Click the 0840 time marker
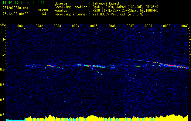Image resolution: width=191 pixels, height=121 pixels. pos(185,26)
